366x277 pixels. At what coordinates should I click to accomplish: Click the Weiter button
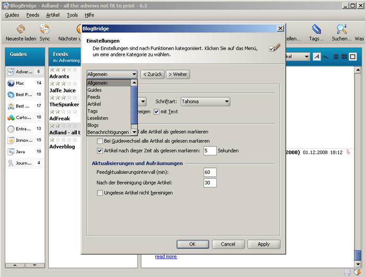pyautogui.click(x=178, y=74)
